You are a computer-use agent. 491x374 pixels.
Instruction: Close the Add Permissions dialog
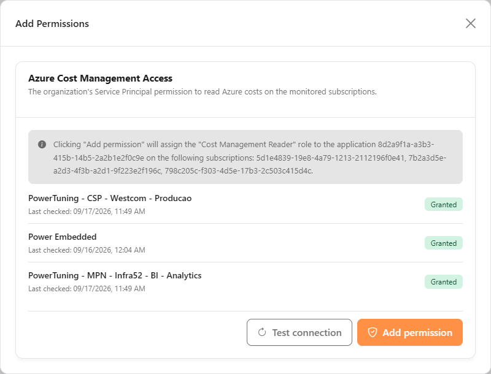(470, 23)
